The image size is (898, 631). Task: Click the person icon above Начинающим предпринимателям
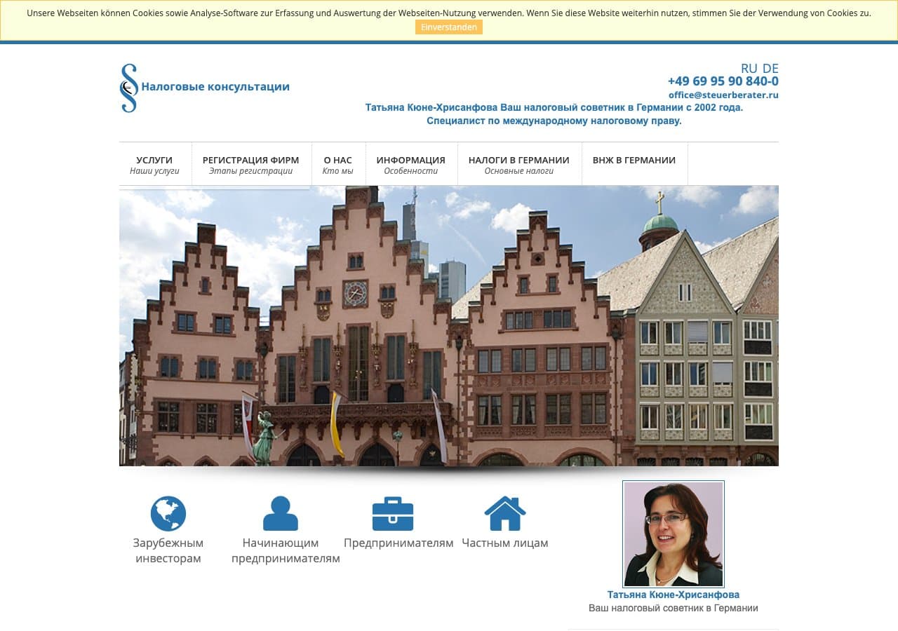[281, 513]
